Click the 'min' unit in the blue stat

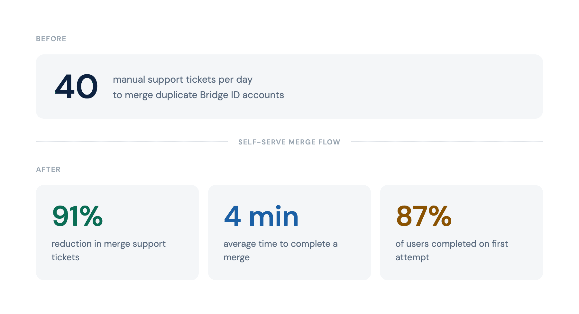point(274,216)
